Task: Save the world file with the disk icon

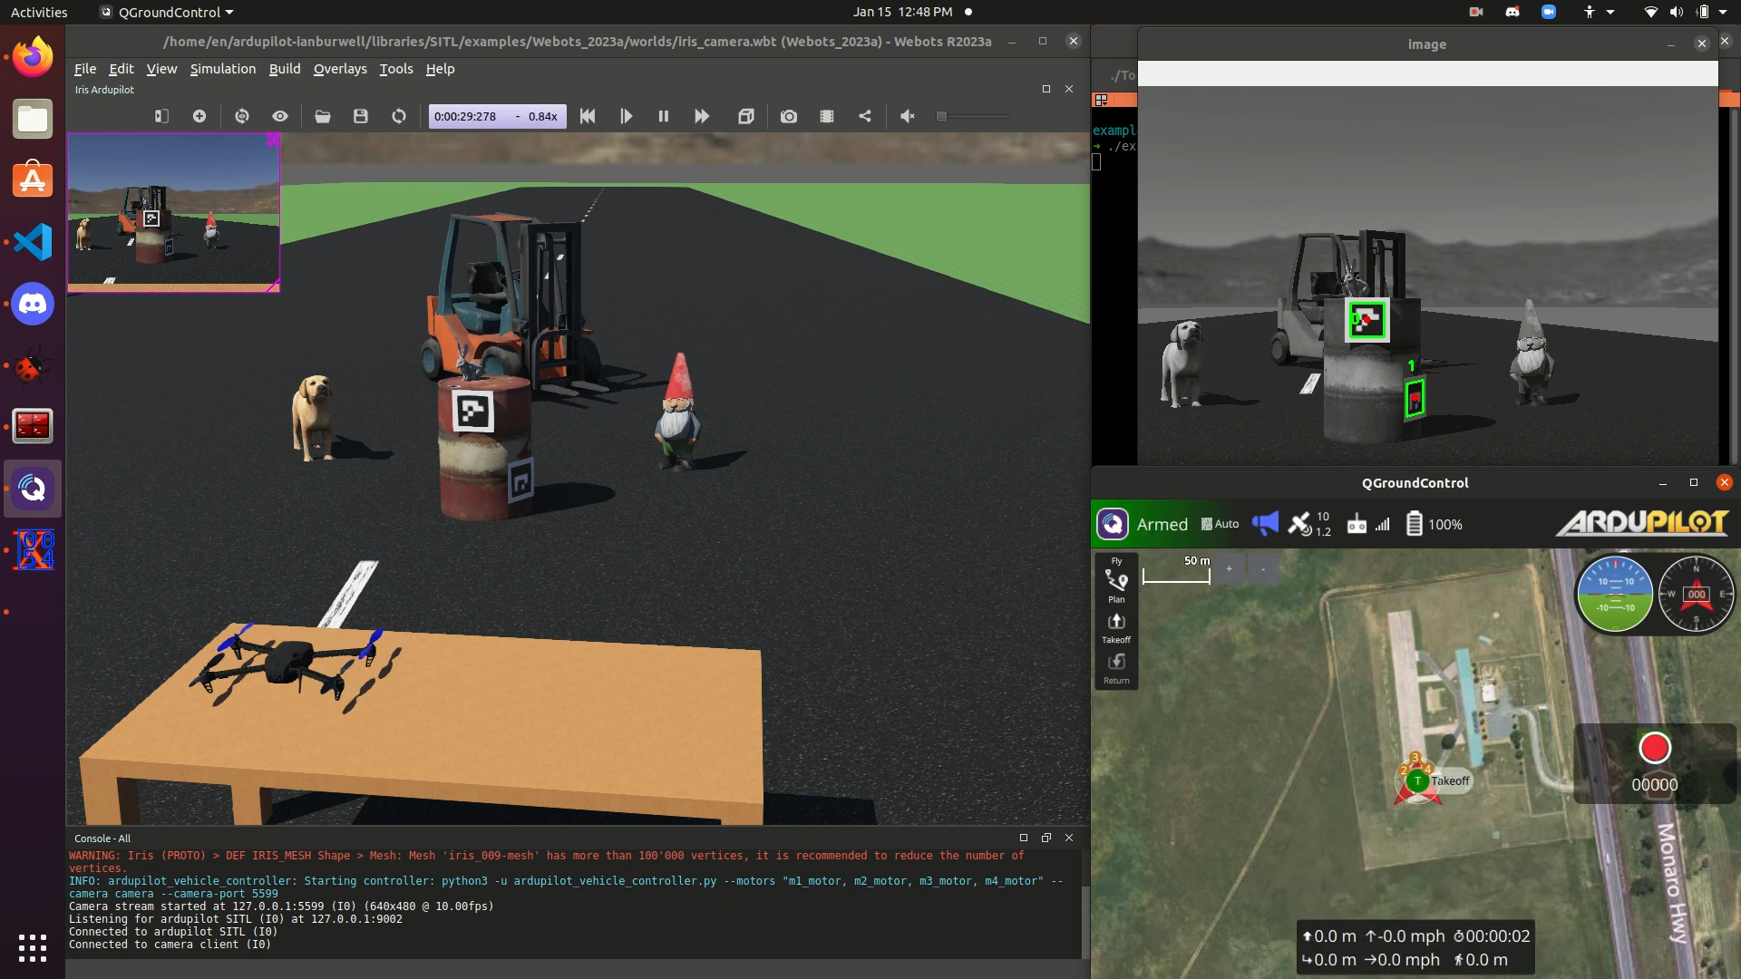Action: tap(361, 116)
